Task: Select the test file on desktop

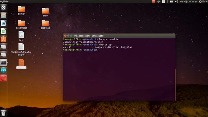Action: [21, 36]
